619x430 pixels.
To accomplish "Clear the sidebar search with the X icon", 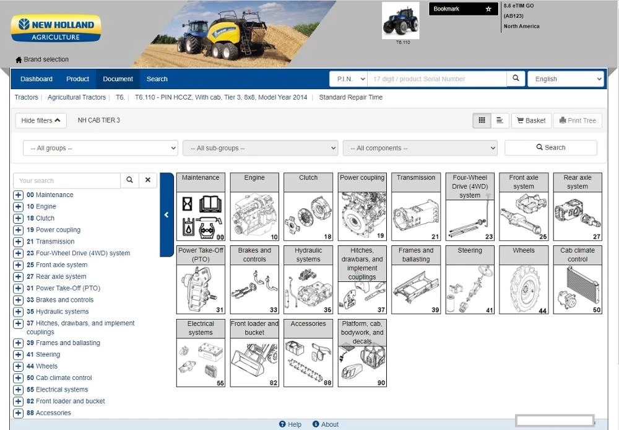I will [x=148, y=180].
